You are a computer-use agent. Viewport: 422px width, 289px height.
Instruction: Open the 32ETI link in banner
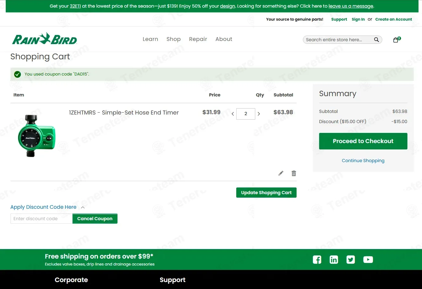tap(75, 6)
